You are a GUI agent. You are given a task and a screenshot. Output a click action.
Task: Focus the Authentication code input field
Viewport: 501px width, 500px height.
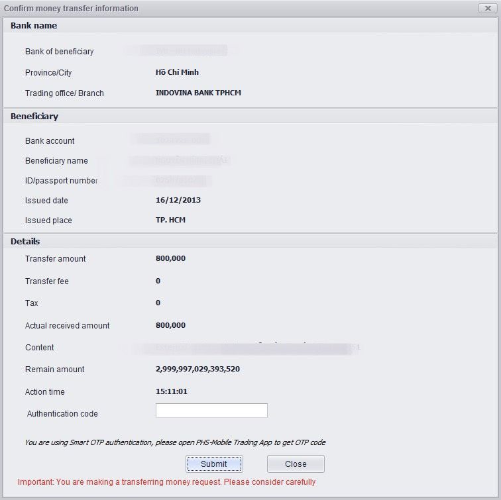coord(211,411)
